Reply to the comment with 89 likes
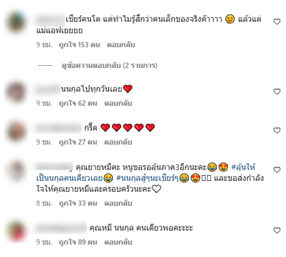 (118, 242)
